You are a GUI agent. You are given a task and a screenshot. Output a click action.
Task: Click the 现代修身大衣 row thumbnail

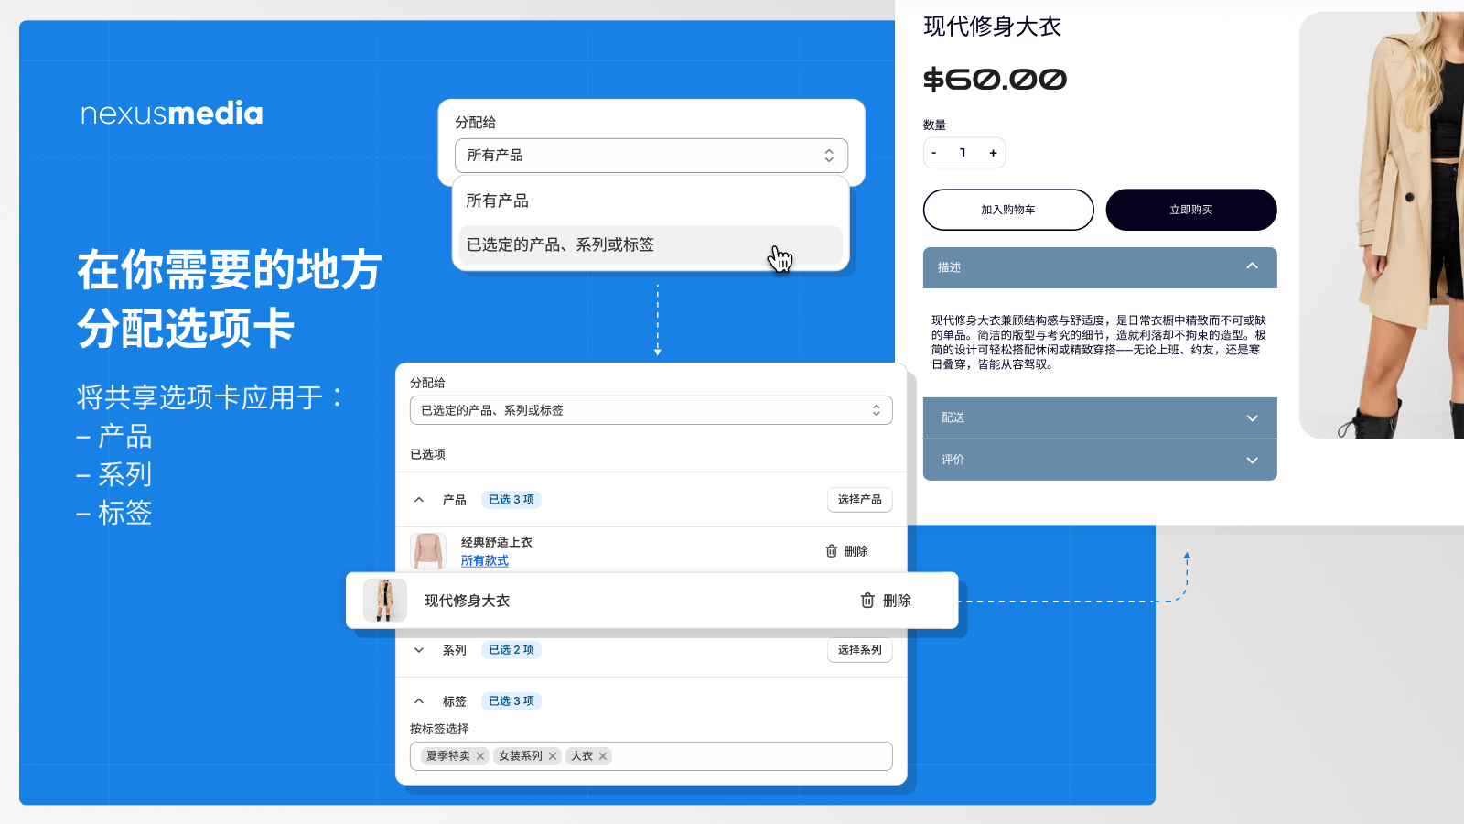[385, 601]
